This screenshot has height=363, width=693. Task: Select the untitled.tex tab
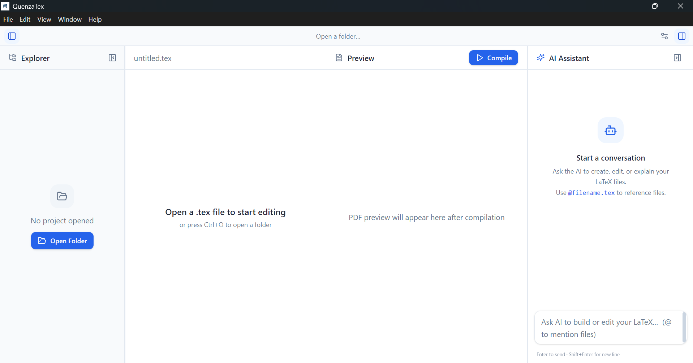[152, 58]
